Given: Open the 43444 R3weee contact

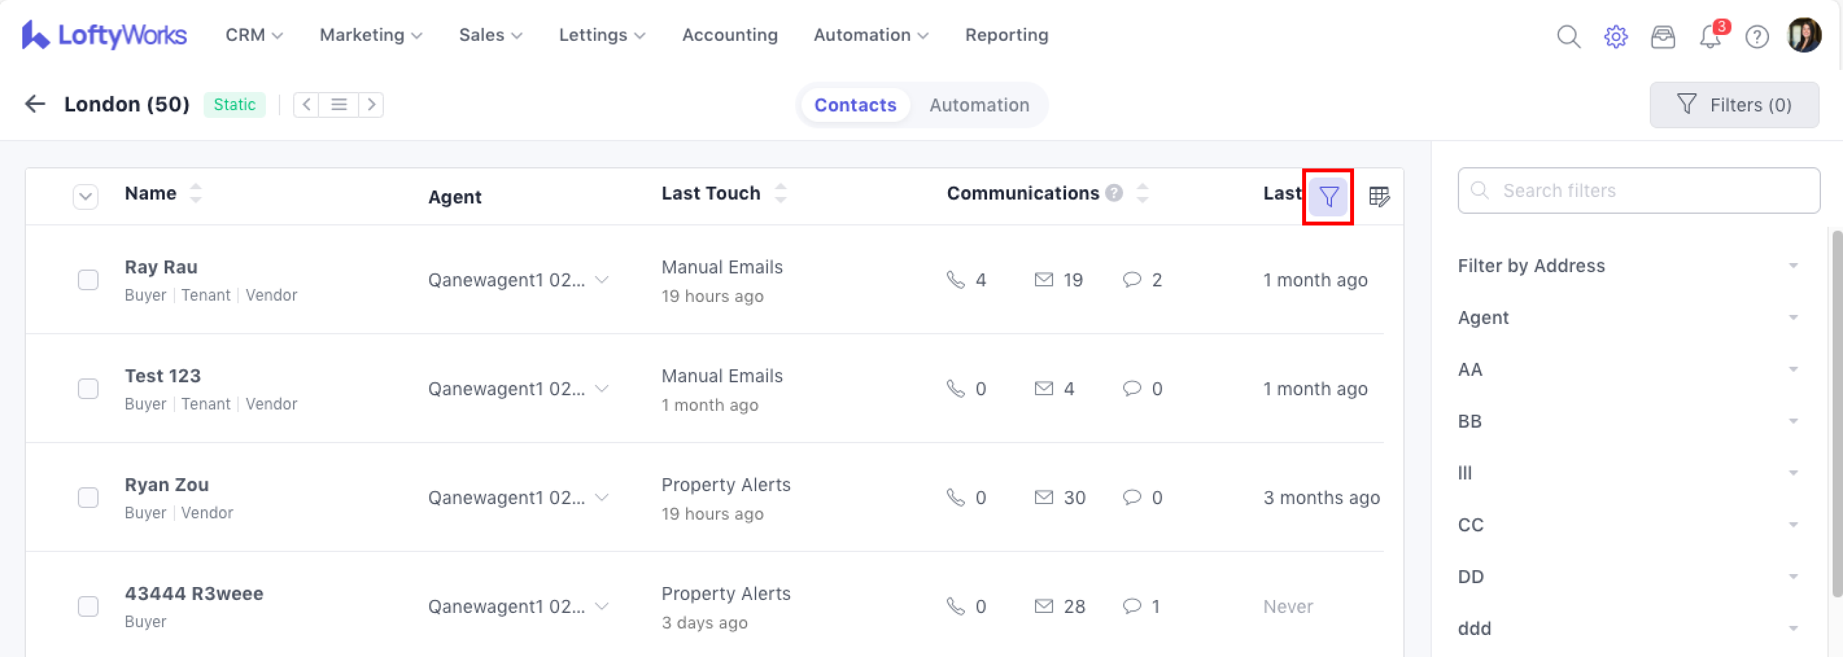Looking at the screenshot, I should point(194,594).
